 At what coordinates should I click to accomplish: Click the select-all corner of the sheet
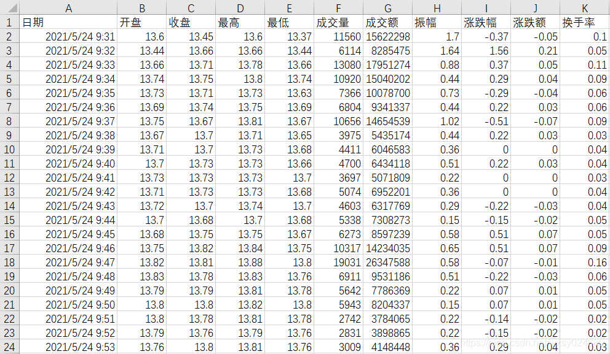[9, 7]
